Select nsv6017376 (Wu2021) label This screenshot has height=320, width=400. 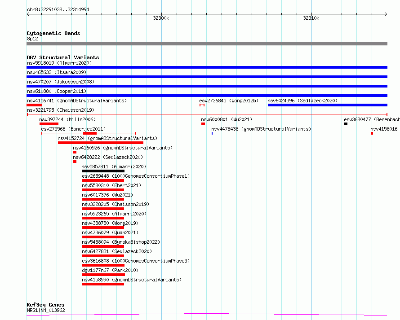107,195
